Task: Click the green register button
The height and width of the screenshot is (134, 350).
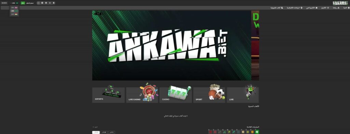Action: tap(23, 3)
